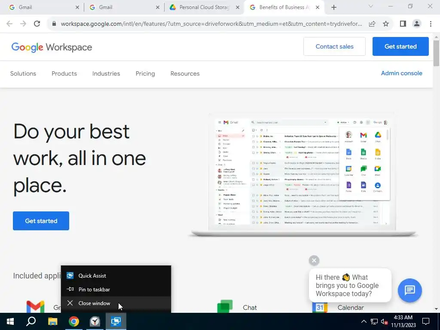The height and width of the screenshot is (330, 440).
Task: Select Quick Assist in the jump list
Action: (x=116, y=276)
